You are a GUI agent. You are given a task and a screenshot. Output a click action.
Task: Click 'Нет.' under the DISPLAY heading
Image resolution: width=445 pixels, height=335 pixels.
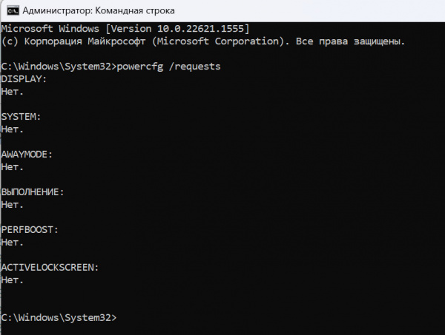click(x=13, y=92)
